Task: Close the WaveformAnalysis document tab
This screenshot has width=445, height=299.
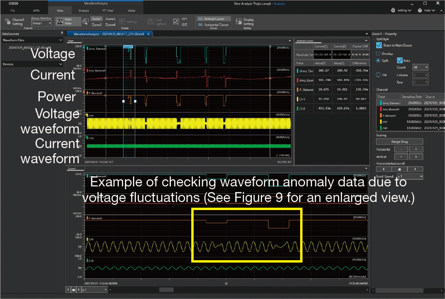Action: tap(148, 34)
